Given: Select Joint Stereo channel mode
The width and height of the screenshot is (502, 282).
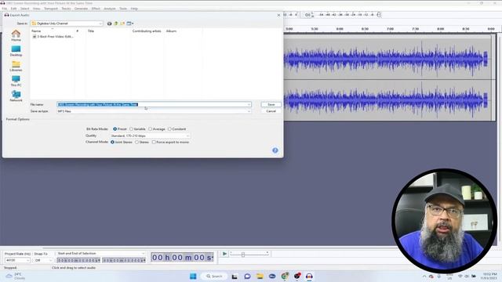Looking at the screenshot, I should pyautogui.click(x=112, y=142).
